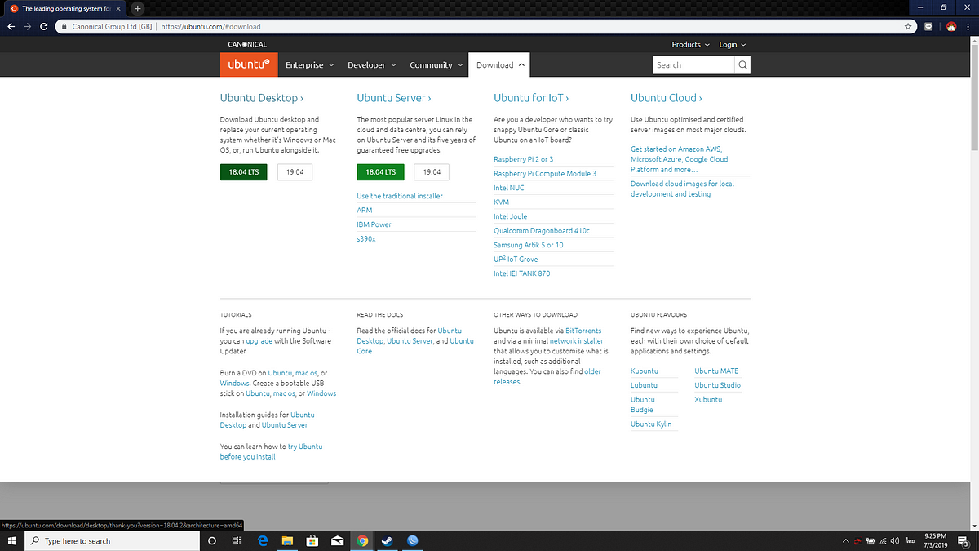The height and width of the screenshot is (551, 979).
Task: Open Qualcomm Dragonboard 410c link
Action: click(x=542, y=230)
